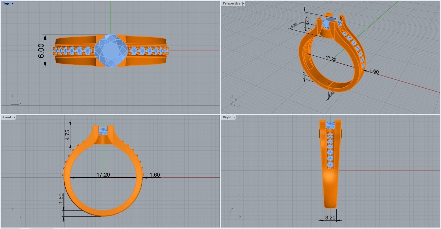Select the 6.00 dimension in Top view

(41, 51)
